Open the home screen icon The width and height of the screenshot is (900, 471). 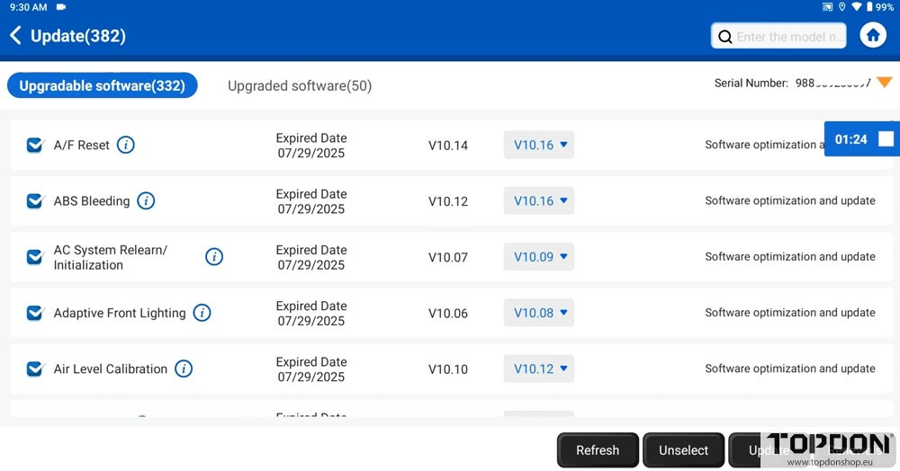tap(872, 35)
